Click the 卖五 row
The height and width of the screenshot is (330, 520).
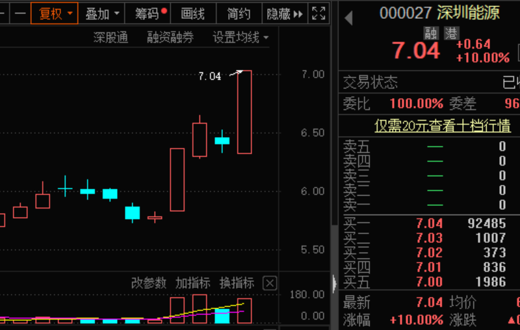tap(429, 146)
